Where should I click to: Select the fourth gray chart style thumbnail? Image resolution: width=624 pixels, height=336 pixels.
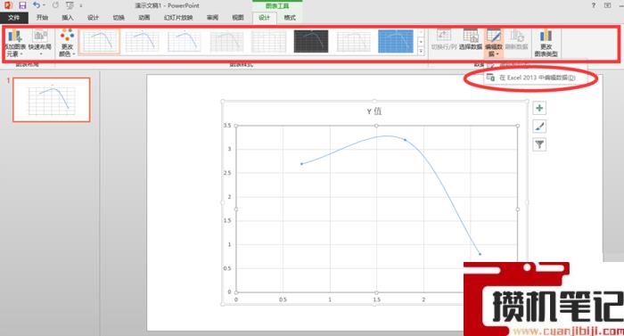point(226,41)
